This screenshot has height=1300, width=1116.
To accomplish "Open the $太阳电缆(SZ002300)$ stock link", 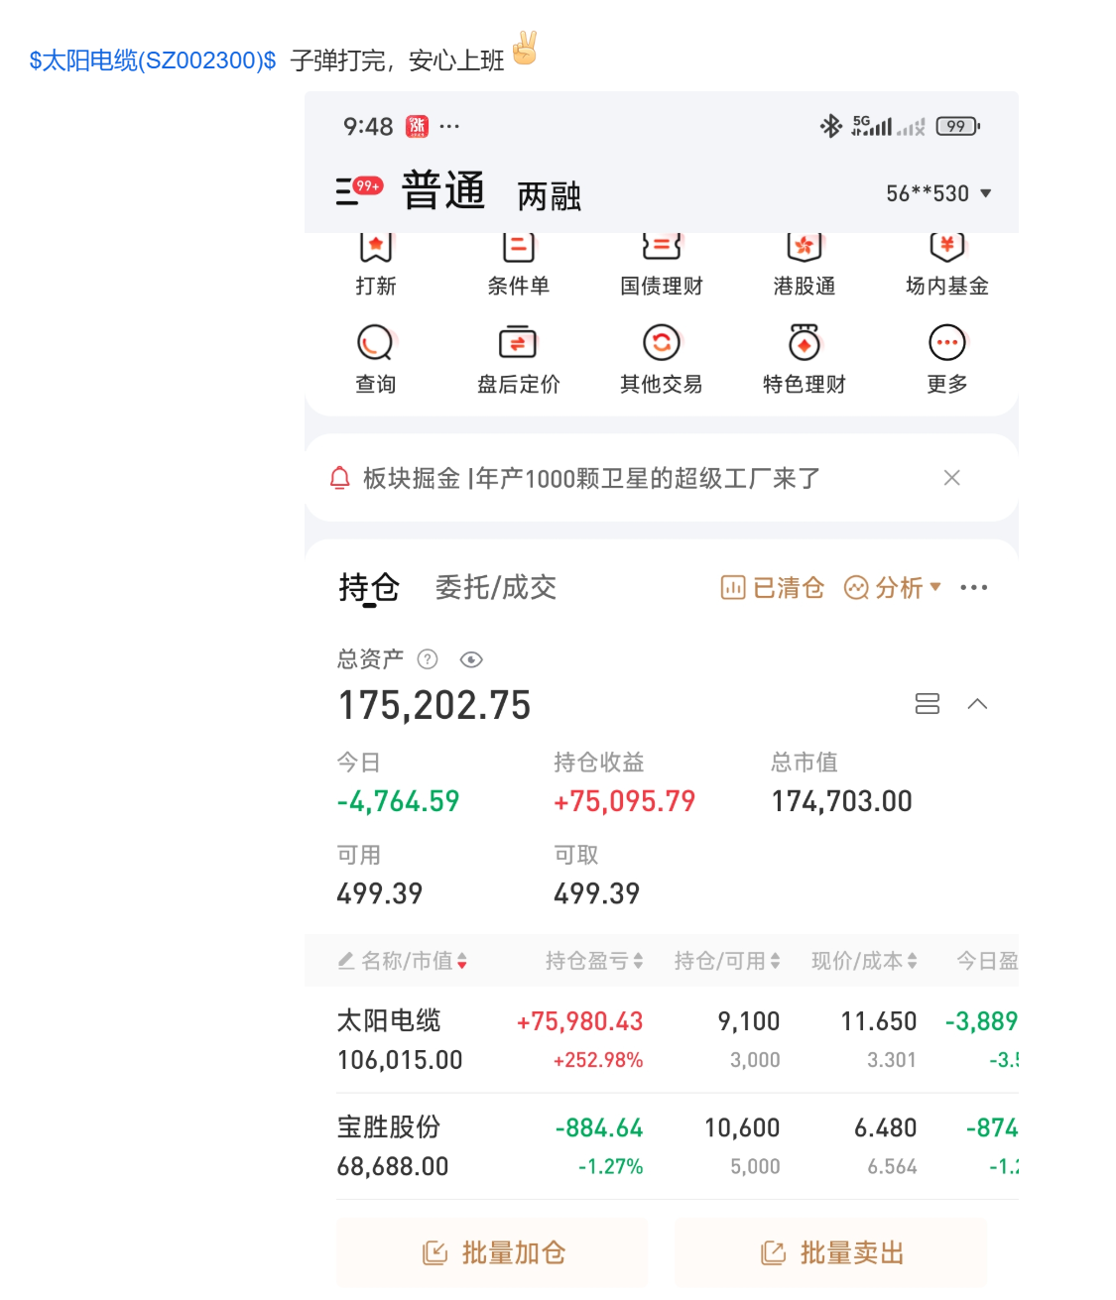I will tap(153, 60).
